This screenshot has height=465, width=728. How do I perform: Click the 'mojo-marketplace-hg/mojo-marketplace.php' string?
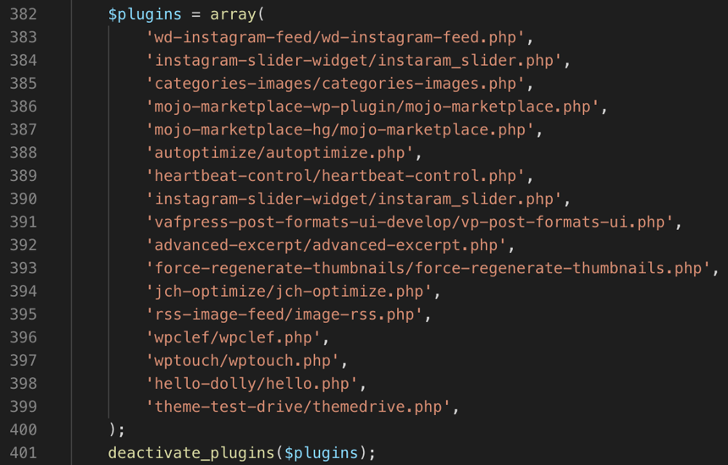click(x=340, y=129)
